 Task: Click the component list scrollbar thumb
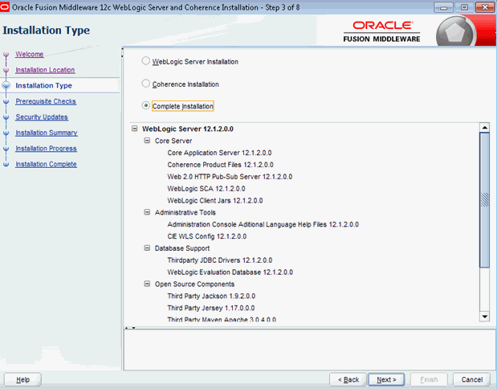(485, 200)
